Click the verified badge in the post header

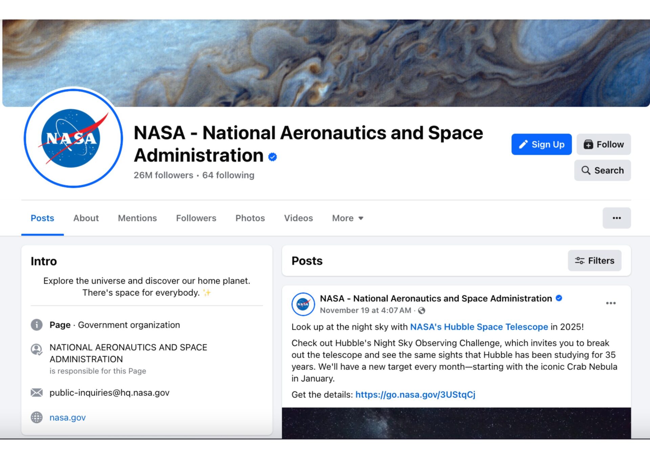click(x=559, y=298)
